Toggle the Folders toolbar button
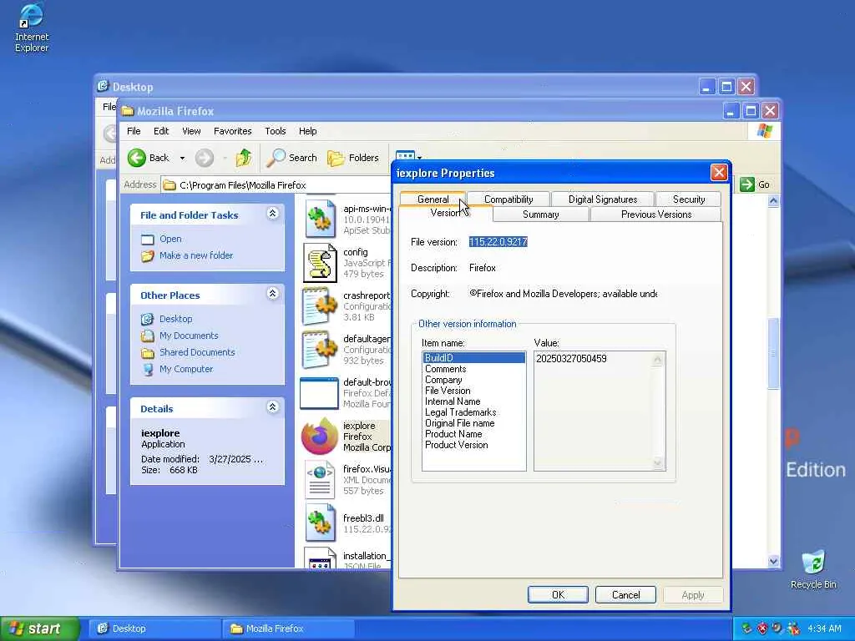The height and width of the screenshot is (641, 855). (353, 158)
